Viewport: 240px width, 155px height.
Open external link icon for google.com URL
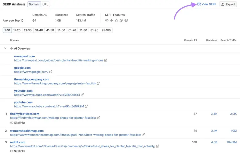[x=51, y=72]
